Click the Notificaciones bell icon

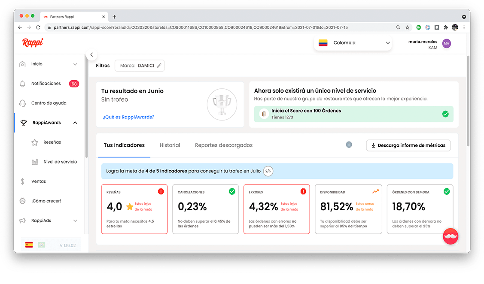(22, 84)
